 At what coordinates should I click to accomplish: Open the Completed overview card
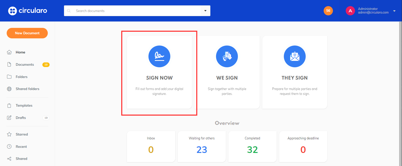tap(252, 146)
